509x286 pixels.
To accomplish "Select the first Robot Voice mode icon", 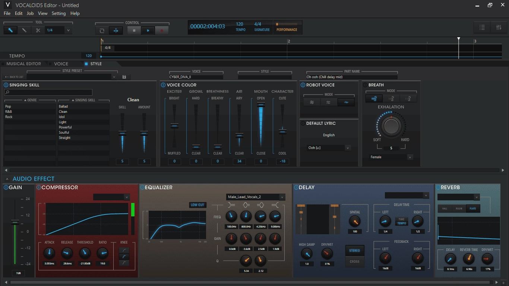I will click(x=312, y=102).
